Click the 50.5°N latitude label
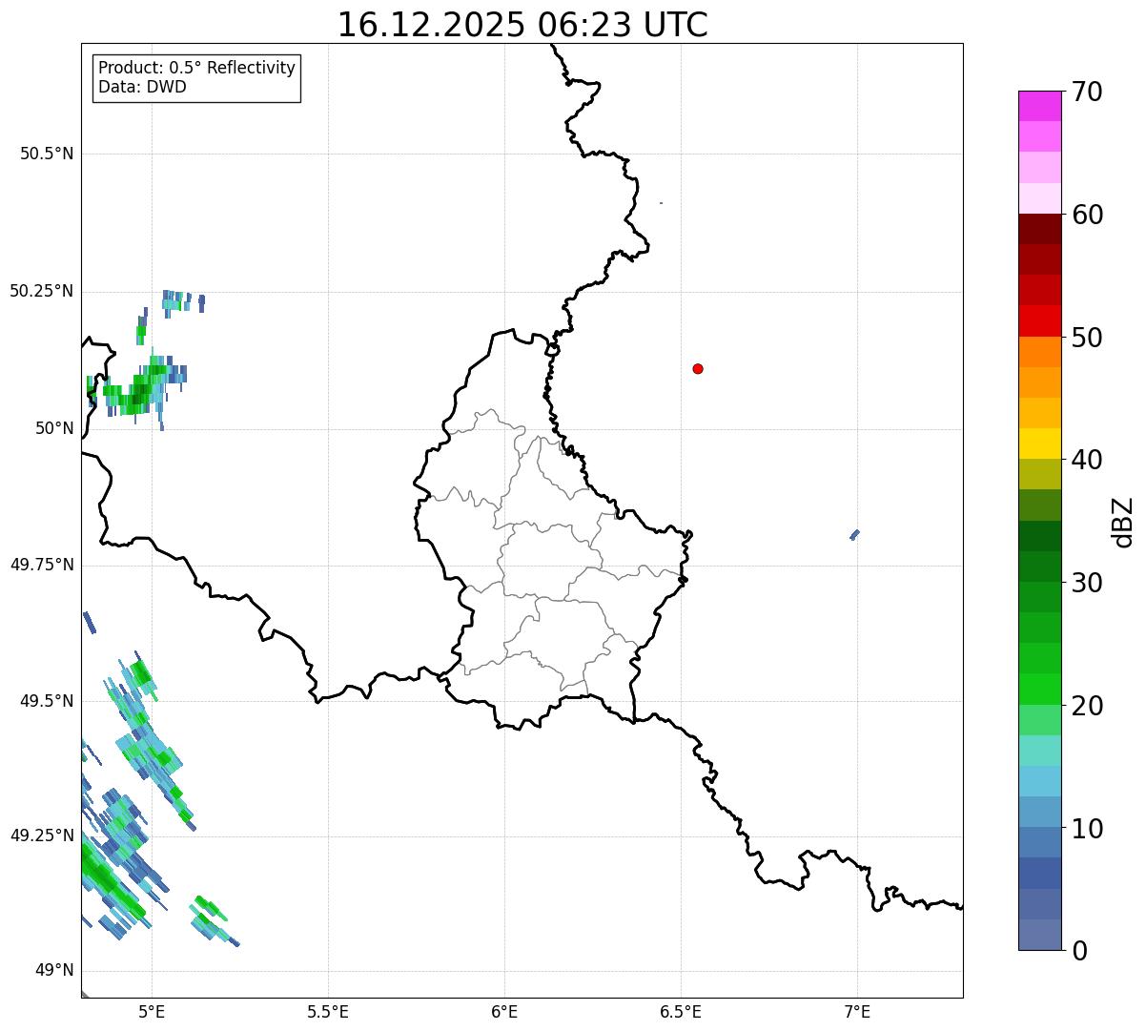Image resolution: width=1146 pixels, height=1031 pixels. [47, 154]
